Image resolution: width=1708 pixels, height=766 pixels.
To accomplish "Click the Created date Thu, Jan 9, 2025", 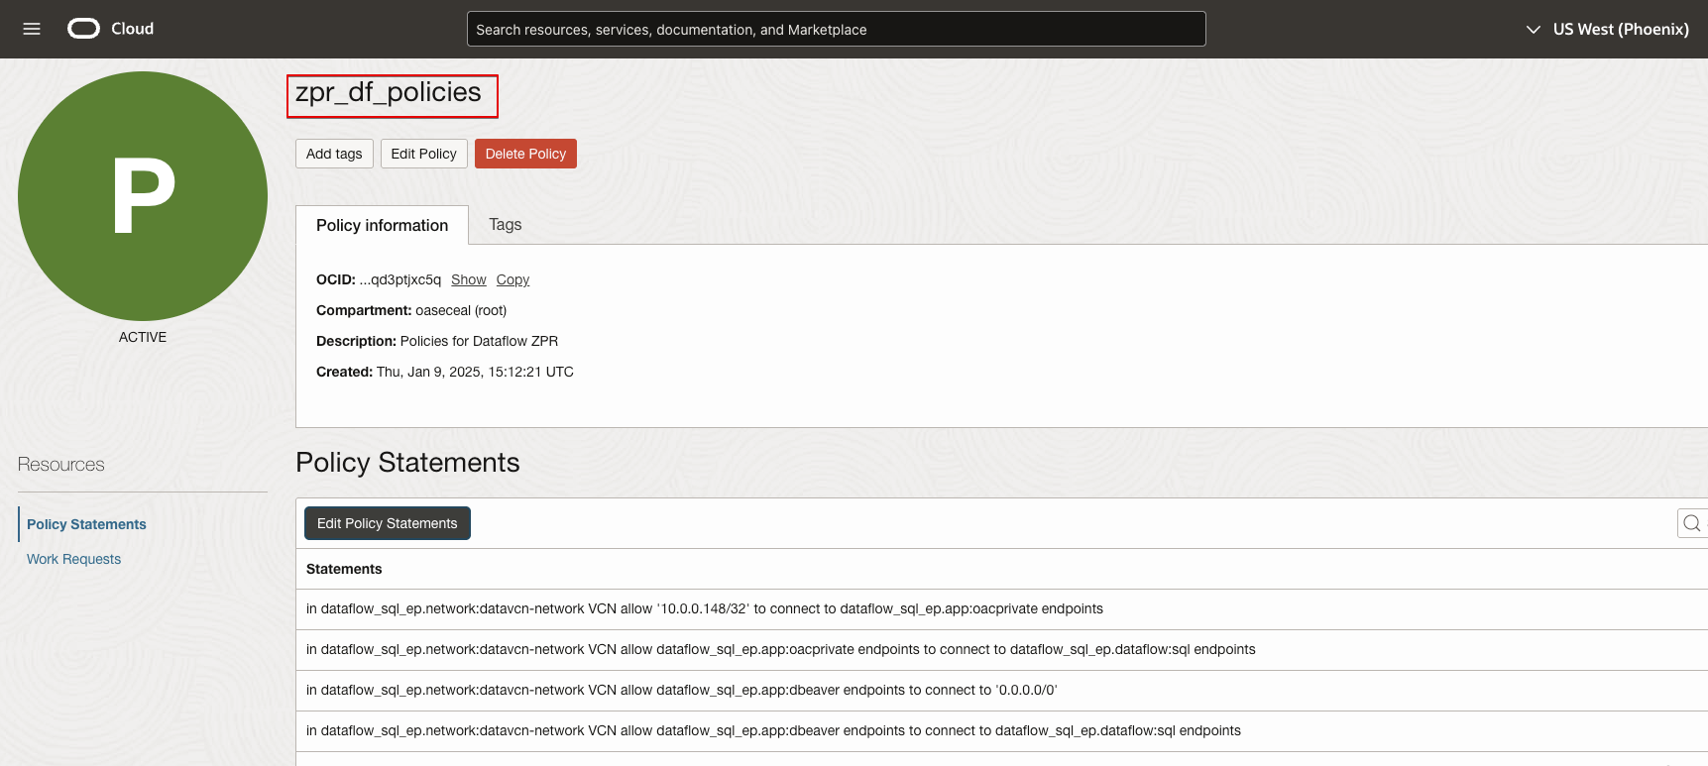I will point(475,372).
